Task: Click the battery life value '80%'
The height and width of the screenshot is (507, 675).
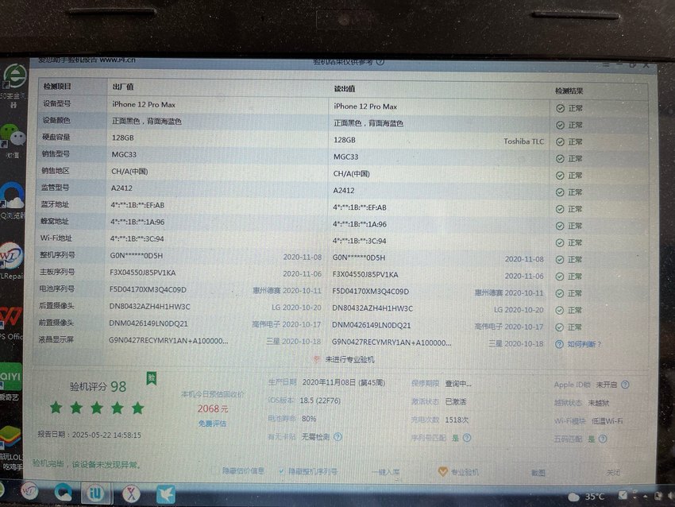Action: coord(309,418)
